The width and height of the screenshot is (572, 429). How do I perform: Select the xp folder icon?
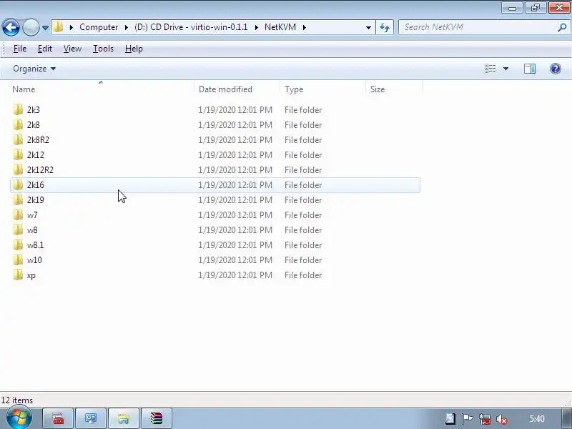[18, 275]
